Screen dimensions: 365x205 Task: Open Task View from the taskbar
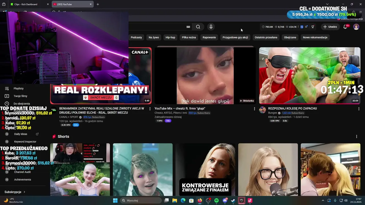point(167,200)
